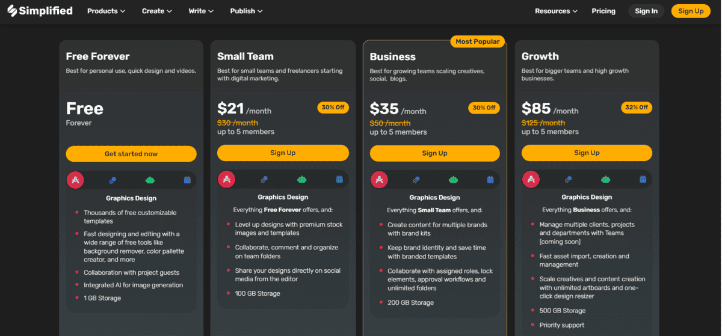Image resolution: width=722 pixels, height=336 pixels.
Task: Select the blue calendar icon in Small Team card
Action: [x=339, y=179]
